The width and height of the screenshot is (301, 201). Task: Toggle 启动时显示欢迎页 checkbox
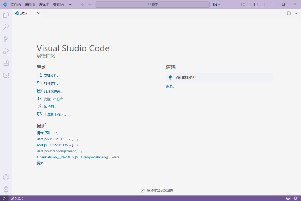142,190
